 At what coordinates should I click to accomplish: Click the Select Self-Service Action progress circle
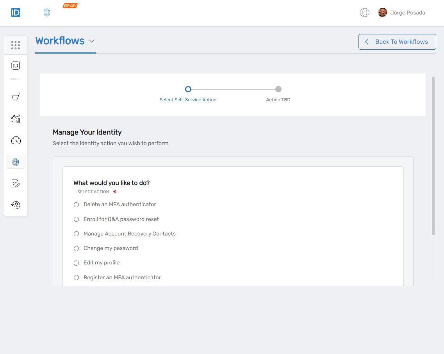pos(188,89)
